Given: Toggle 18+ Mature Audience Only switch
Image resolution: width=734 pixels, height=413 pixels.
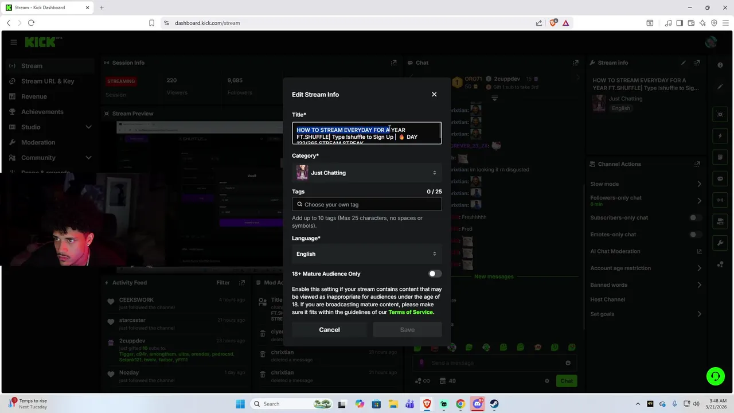Looking at the screenshot, I should point(435,274).
